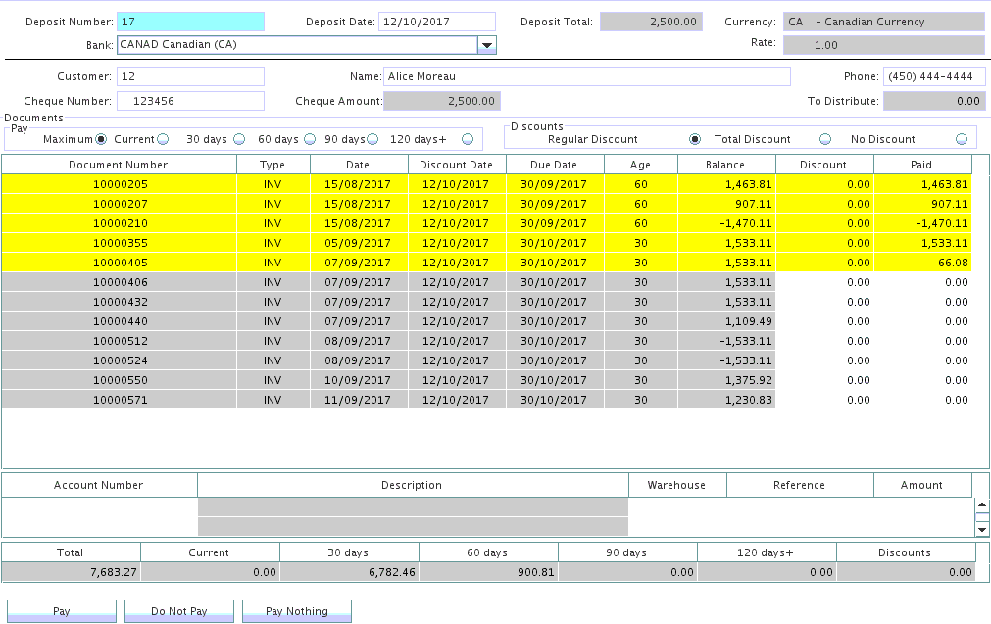Edit the Deposit Date field

click(x=436, y=22)
